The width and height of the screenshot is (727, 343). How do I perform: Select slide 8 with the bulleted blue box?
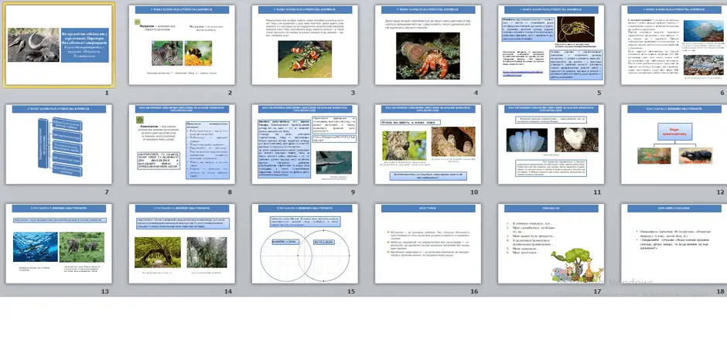coord(182,144)
